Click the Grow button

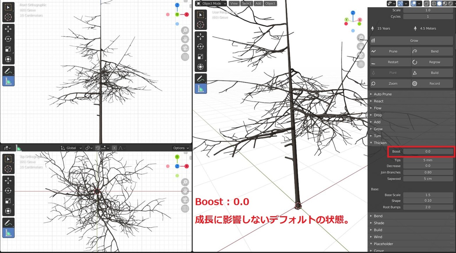411,41
